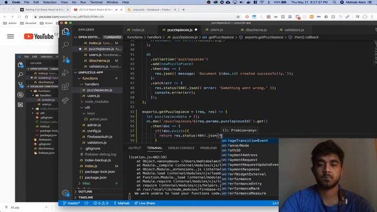Open the Manage gear in activity bar

coord(65,193)
